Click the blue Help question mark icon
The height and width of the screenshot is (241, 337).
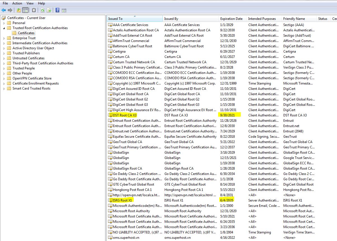tap(57, 10)
